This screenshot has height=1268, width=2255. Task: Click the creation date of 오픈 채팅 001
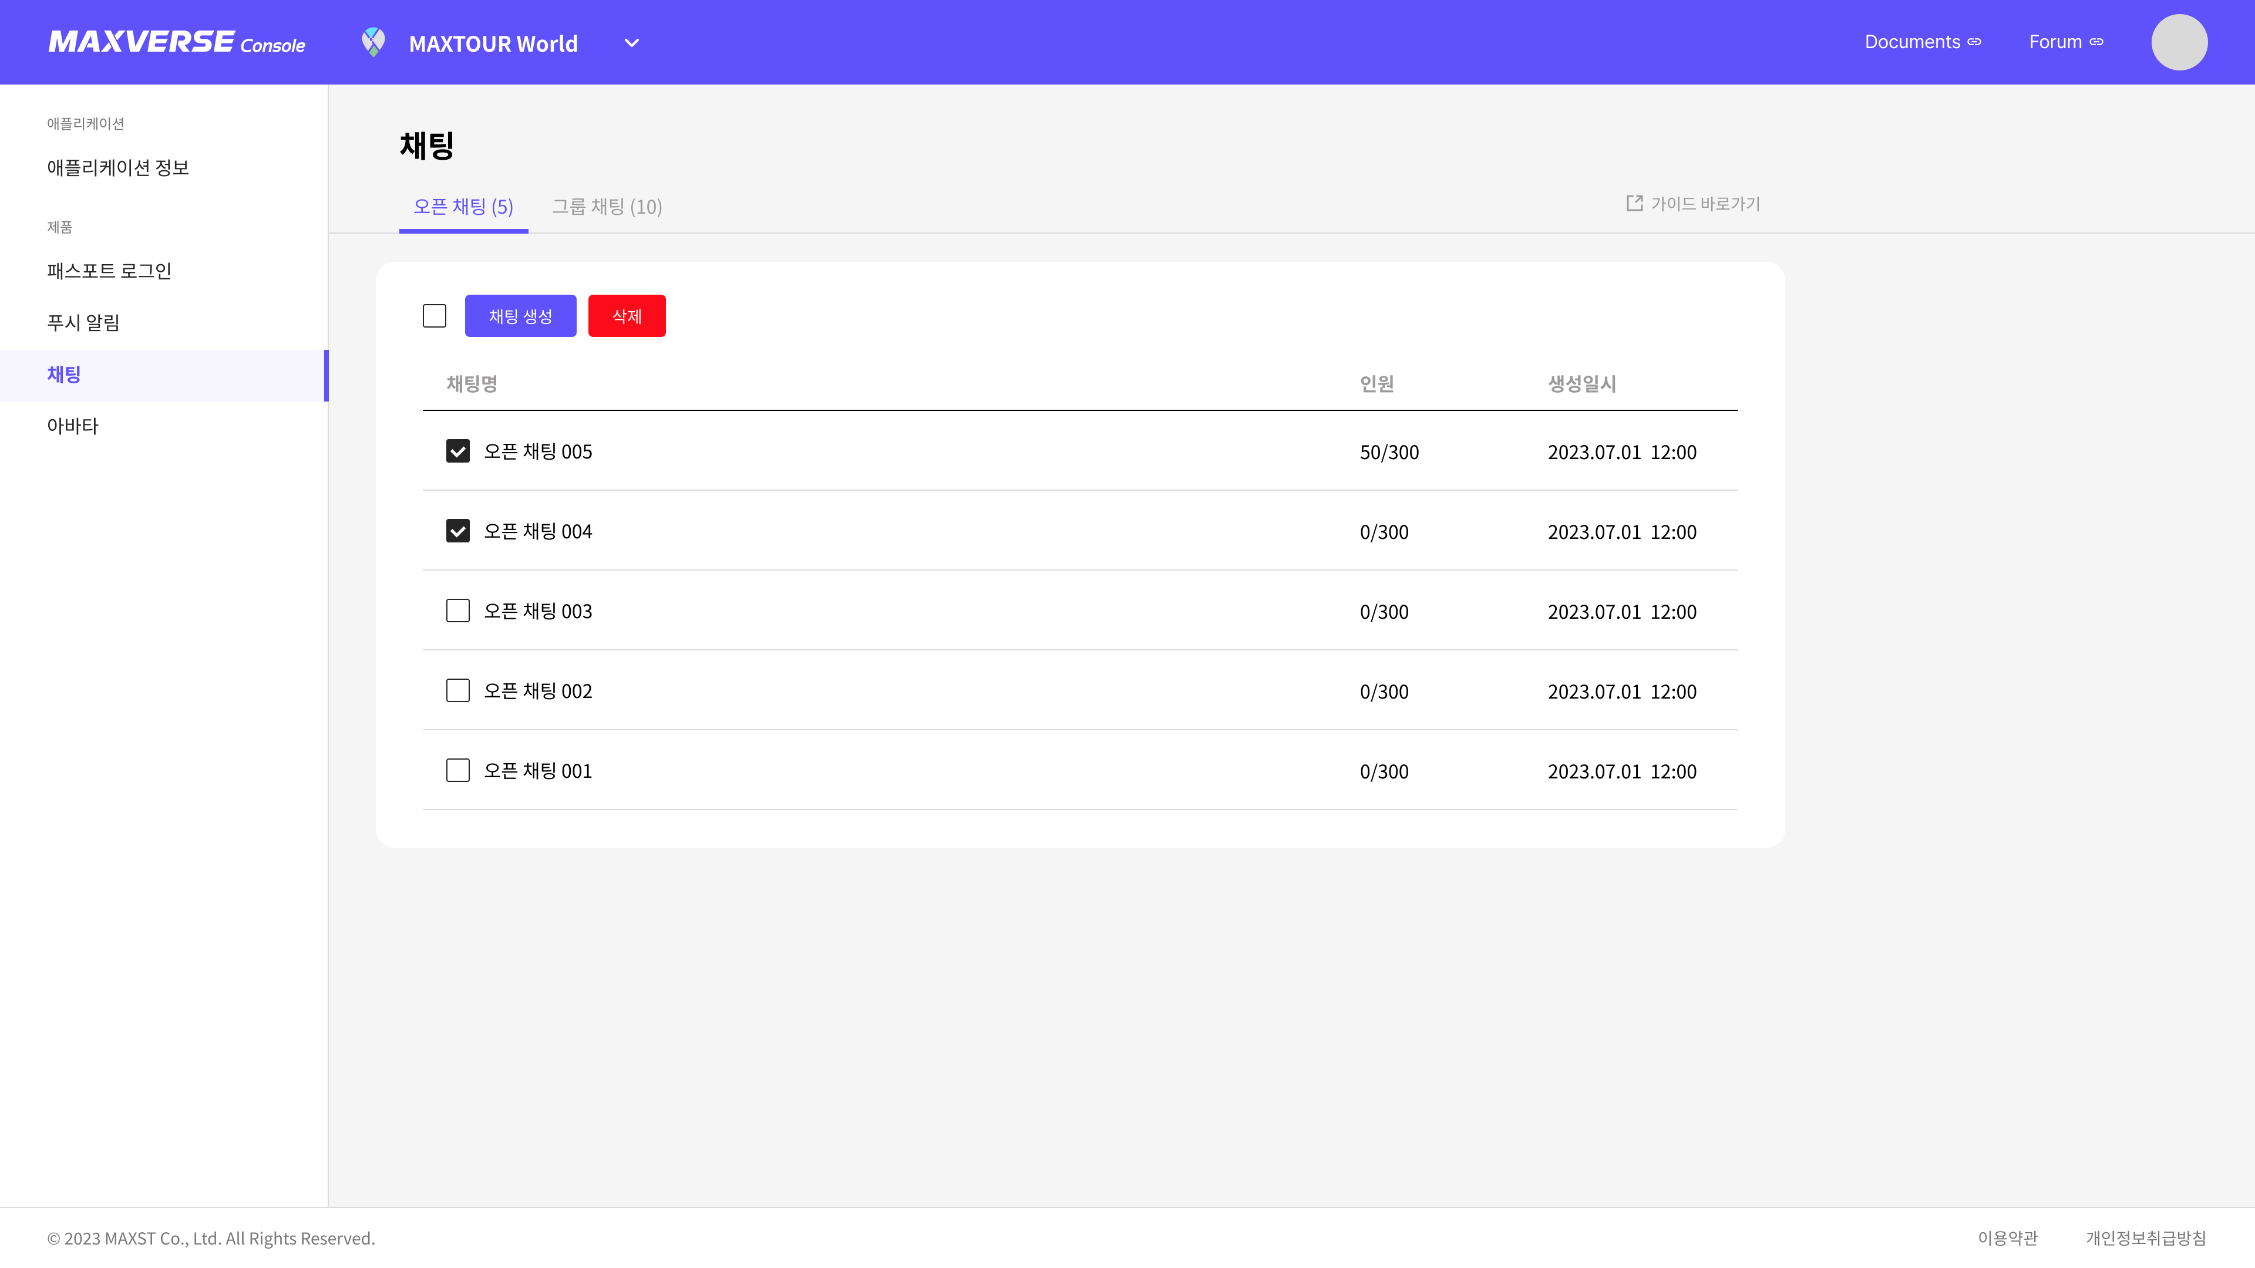point(1622,772)
